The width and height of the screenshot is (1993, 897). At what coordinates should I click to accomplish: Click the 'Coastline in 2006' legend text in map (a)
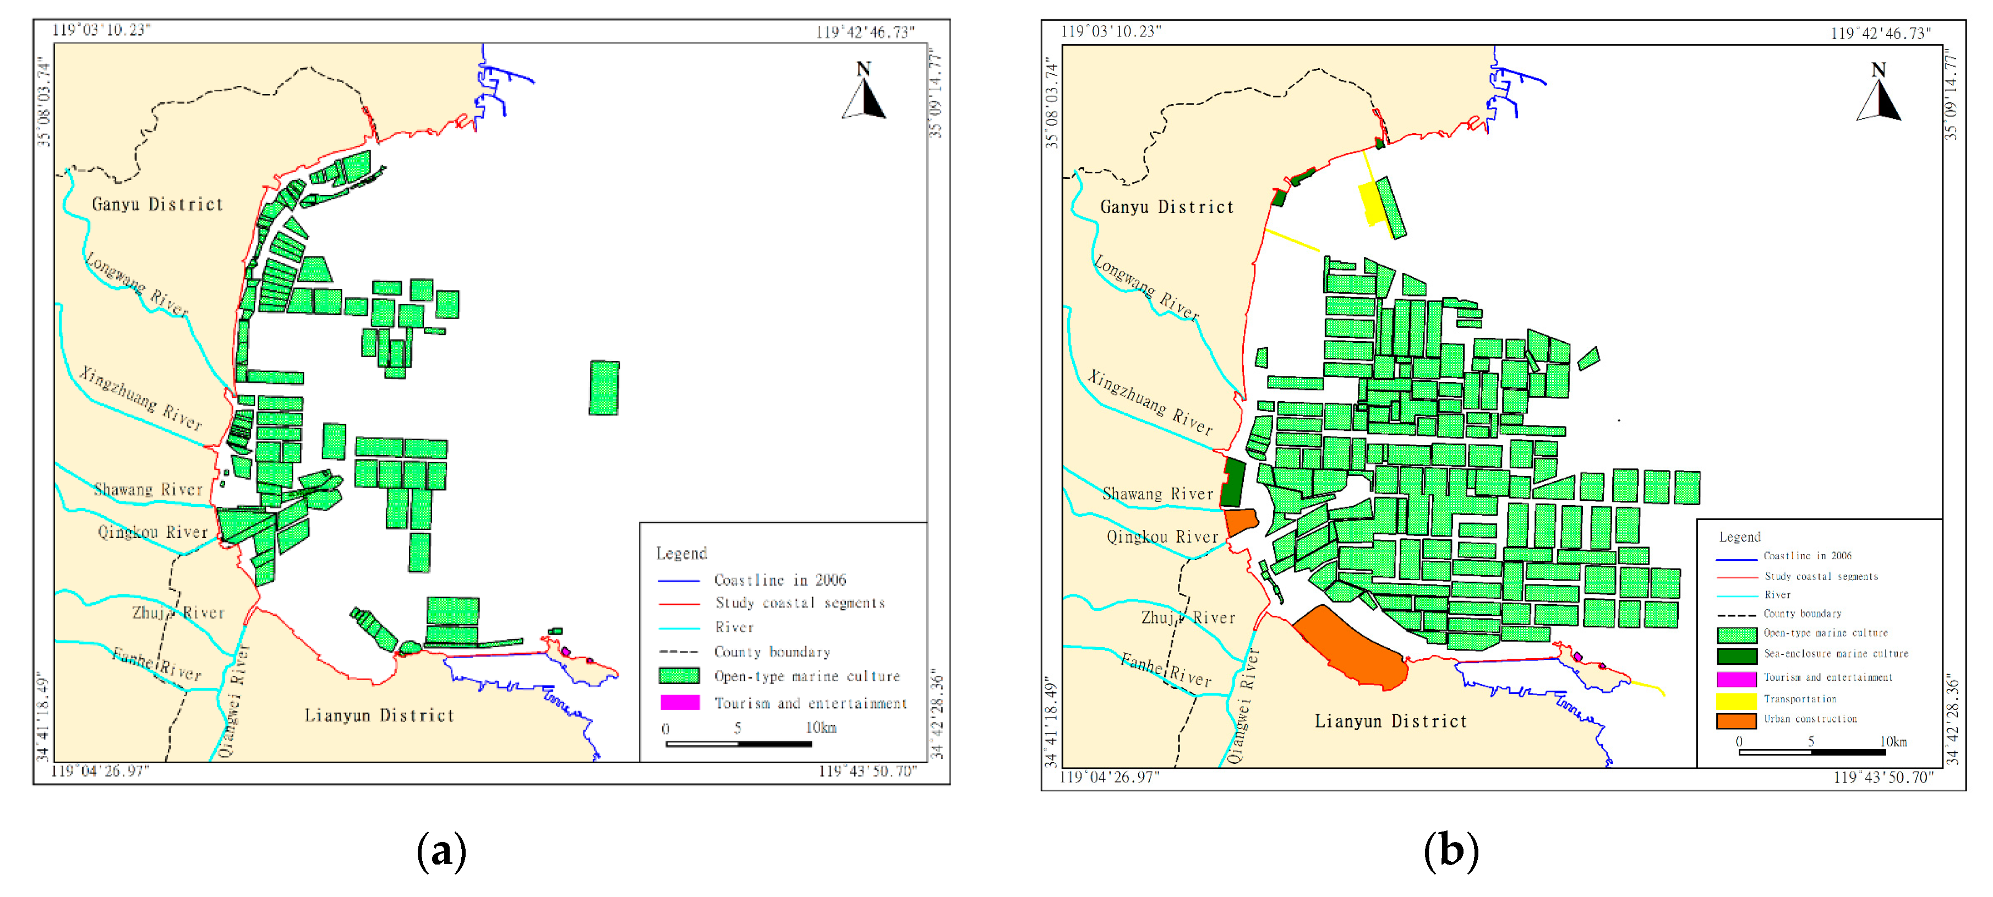click(x=780, y=580)
